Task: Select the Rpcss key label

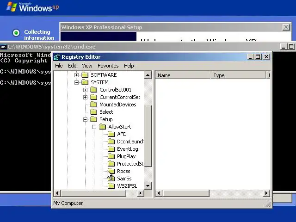Action: coord(123,171)
